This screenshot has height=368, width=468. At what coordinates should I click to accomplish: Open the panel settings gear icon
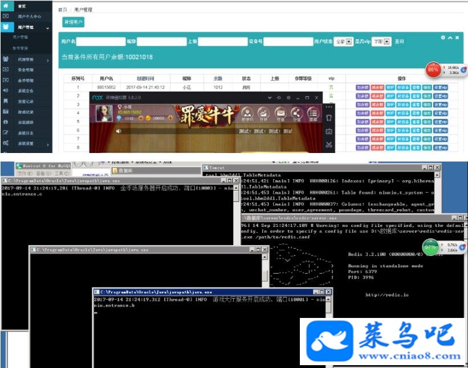click(x=443, y=38)
